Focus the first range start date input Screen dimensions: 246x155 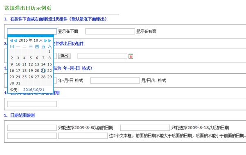click(x=32, y=136)
